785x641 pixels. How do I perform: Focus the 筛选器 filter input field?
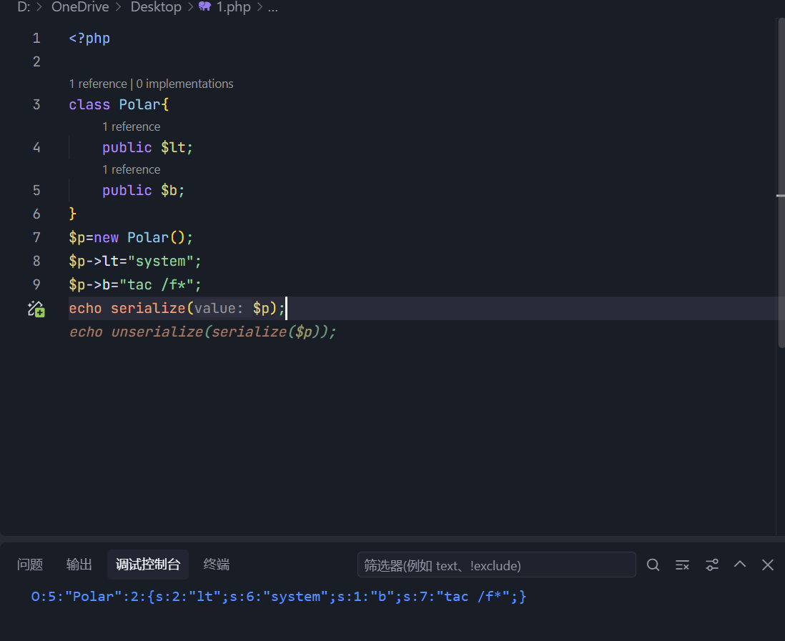pyautogui.click(x=497, y=565)
